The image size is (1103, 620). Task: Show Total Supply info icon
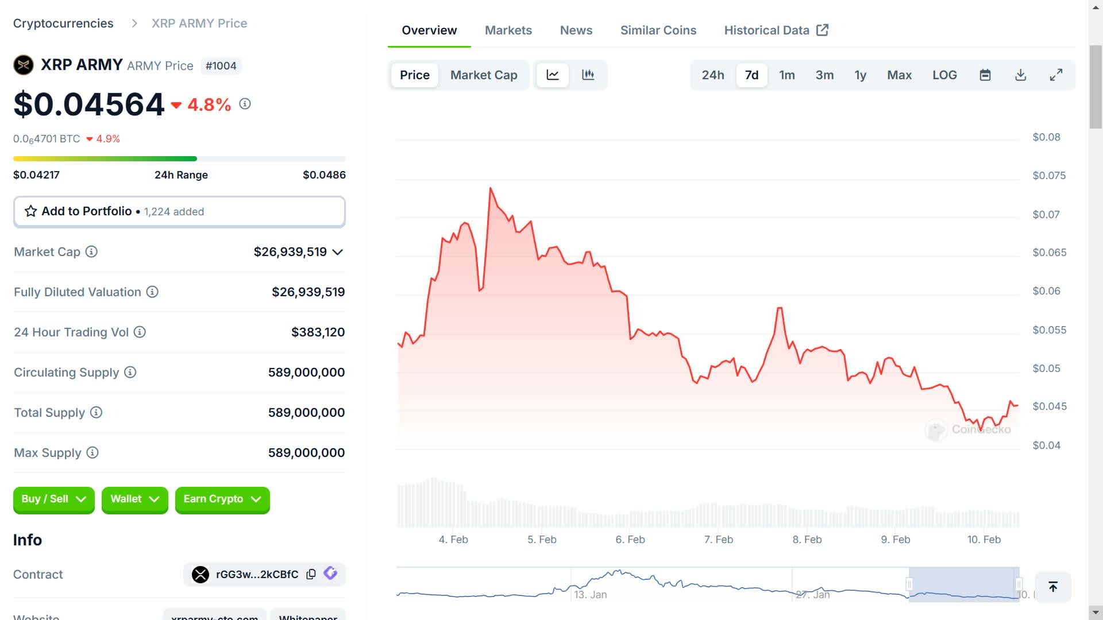click(97, 412)
